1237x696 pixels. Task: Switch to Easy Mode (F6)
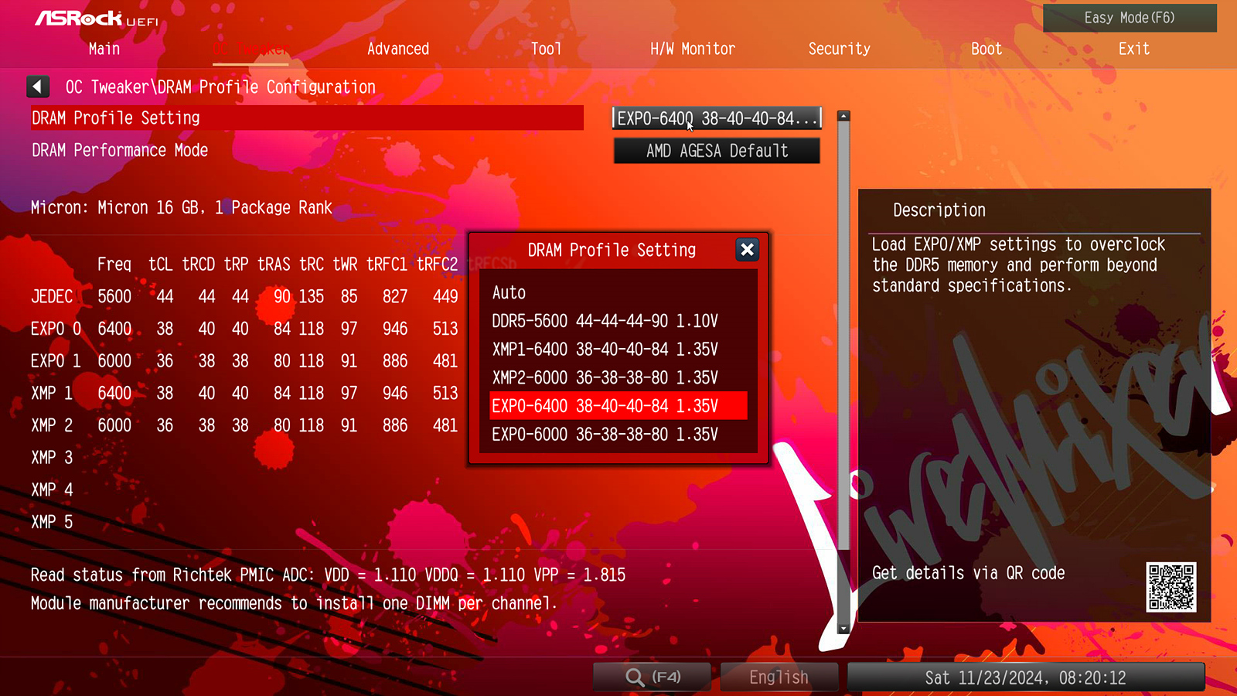tap(1130, 18)
